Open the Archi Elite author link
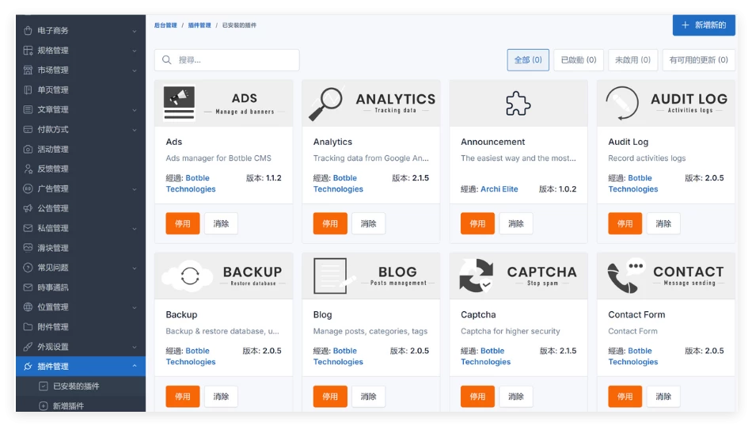 [x=499, y=189]
